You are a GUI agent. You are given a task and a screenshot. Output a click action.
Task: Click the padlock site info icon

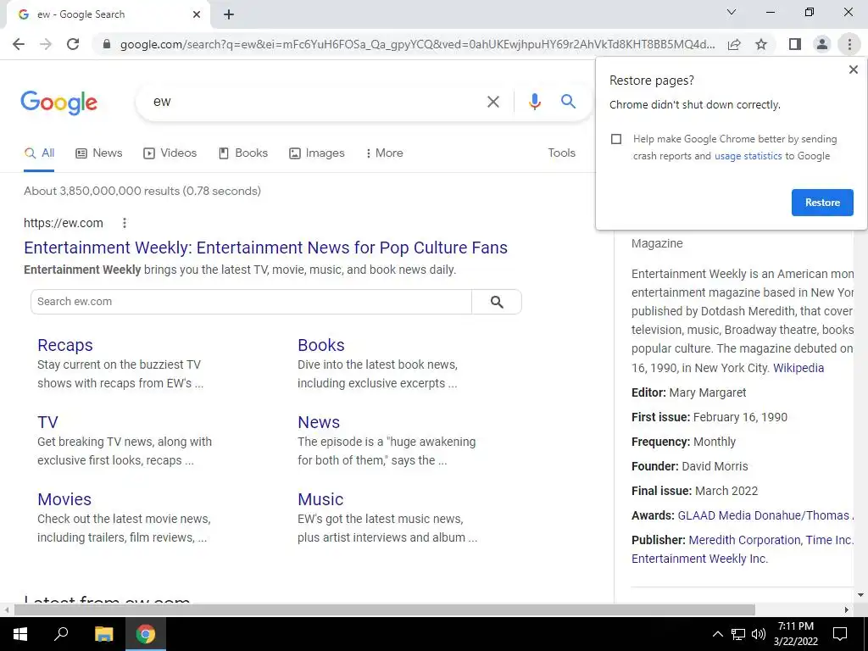(x=107, y=44)
